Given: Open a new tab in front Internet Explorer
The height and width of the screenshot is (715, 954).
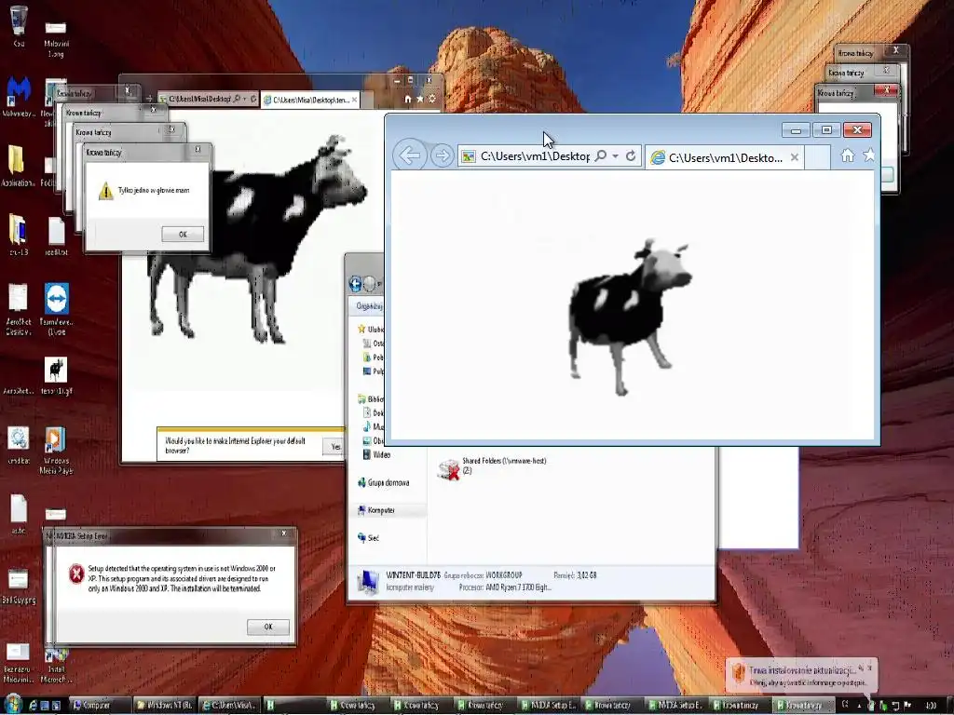Looking at the screenshot, I should (817, 158).
